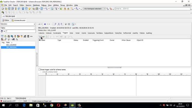Click the object name filter field

pyautogui.click(x=21, y=31)
